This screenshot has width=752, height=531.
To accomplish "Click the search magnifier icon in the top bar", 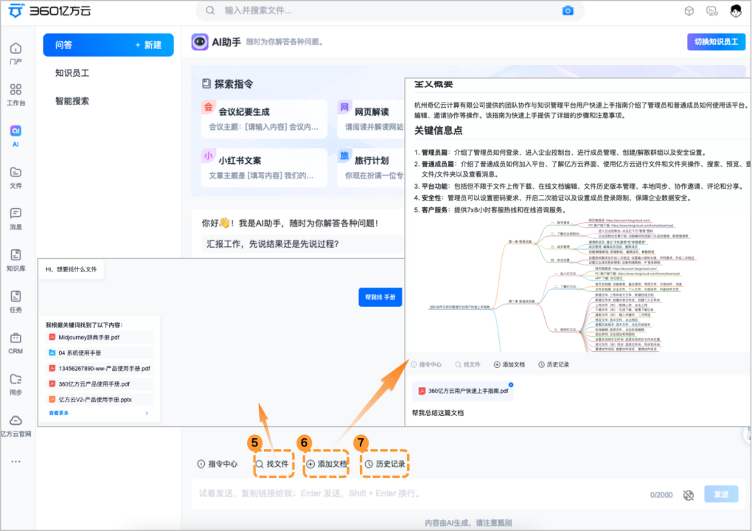I will point(210,10).
